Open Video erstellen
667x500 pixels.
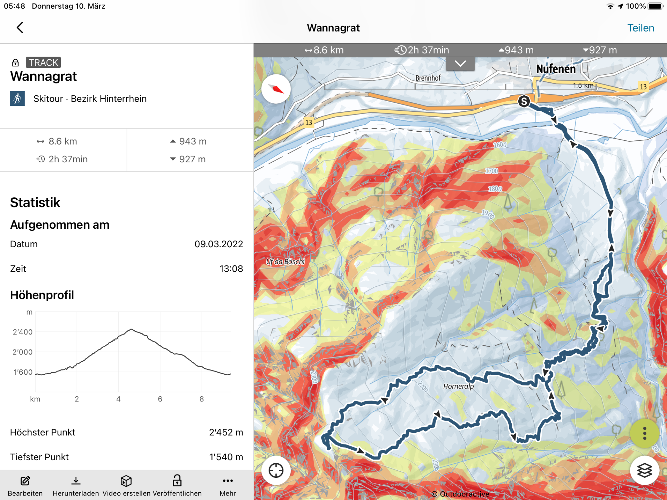[126, 486]
